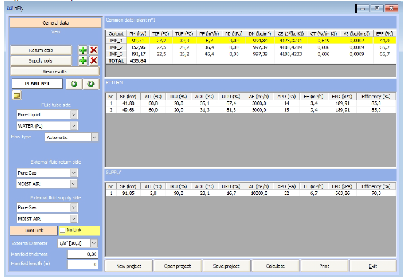The image size is (405, 278).
Task: Click the Return coils button
Action: [x=41, y=50]
